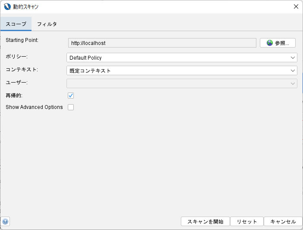Click the 参照... browse button text
This screenshot has height=230, width=303.
(x=282, y=43)
